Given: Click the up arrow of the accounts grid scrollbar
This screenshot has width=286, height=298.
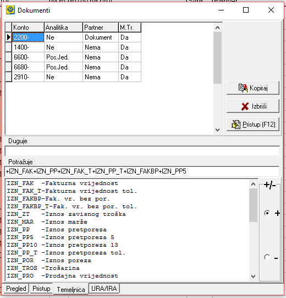Looking at the screenshot, I should click(x=217, y=28).
